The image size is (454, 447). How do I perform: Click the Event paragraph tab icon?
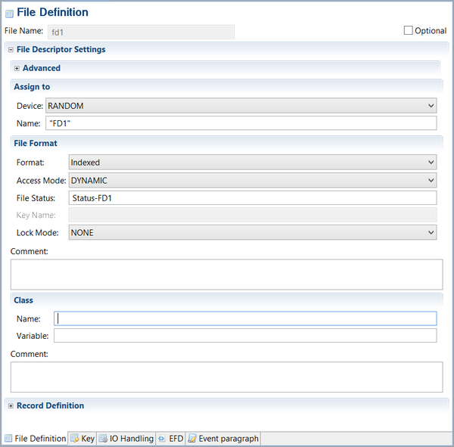[x=192, y=438]
